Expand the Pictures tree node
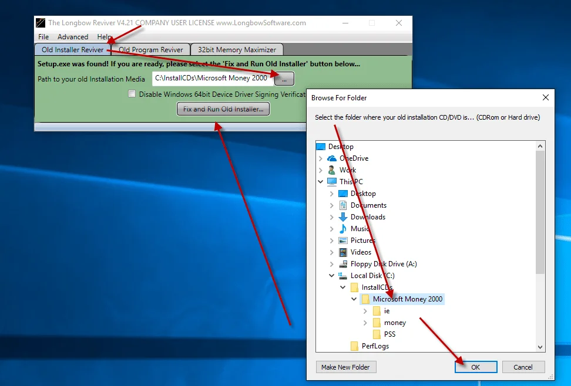The width and height of the screenshot is (571, 386). pos(332,241)
